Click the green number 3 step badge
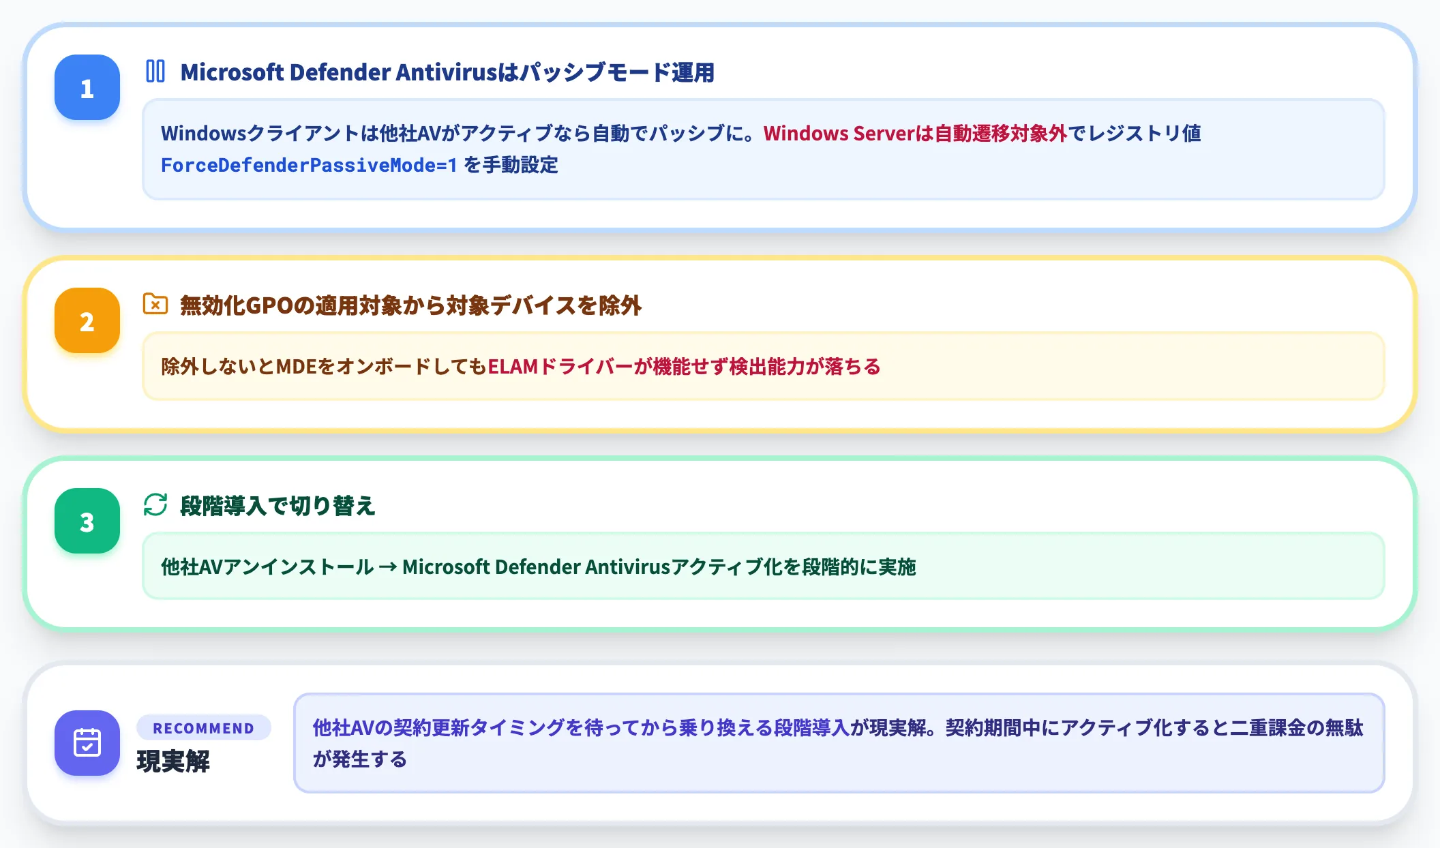 87,521
